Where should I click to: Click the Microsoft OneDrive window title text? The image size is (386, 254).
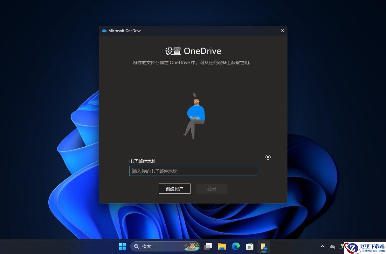coord(125,31)
